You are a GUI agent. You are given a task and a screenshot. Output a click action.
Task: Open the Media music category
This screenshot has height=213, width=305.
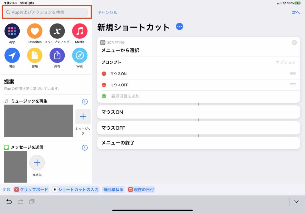click(x=80, y=31)
